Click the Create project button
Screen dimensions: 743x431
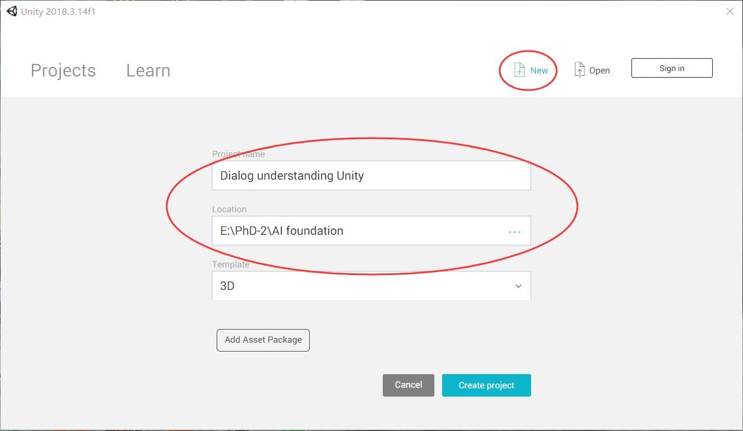(486, 385)
